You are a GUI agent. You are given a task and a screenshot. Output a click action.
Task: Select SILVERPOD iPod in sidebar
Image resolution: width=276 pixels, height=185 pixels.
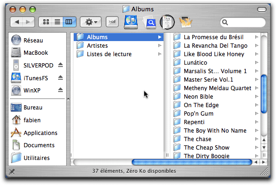point(32,65)
